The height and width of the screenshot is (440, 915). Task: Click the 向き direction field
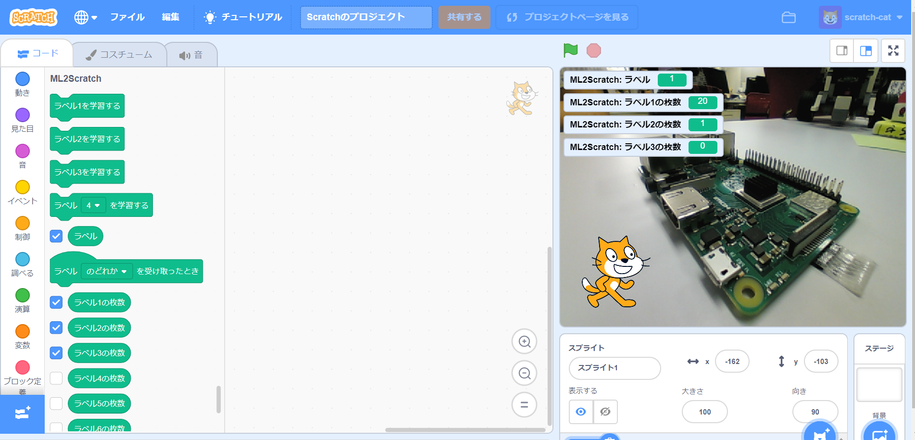(815, 412)
